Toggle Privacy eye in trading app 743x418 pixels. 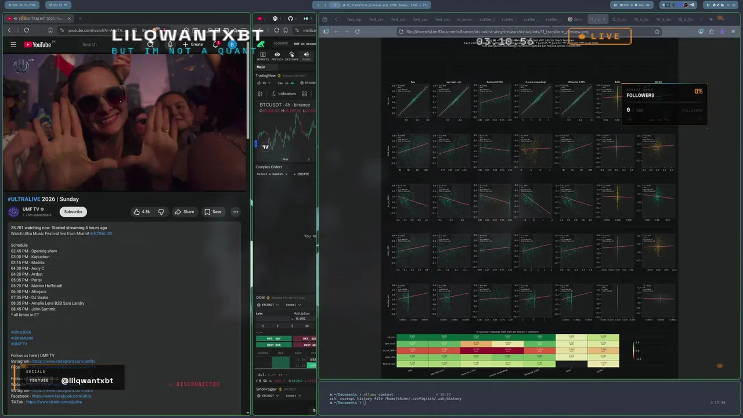[x=277, y=56]
